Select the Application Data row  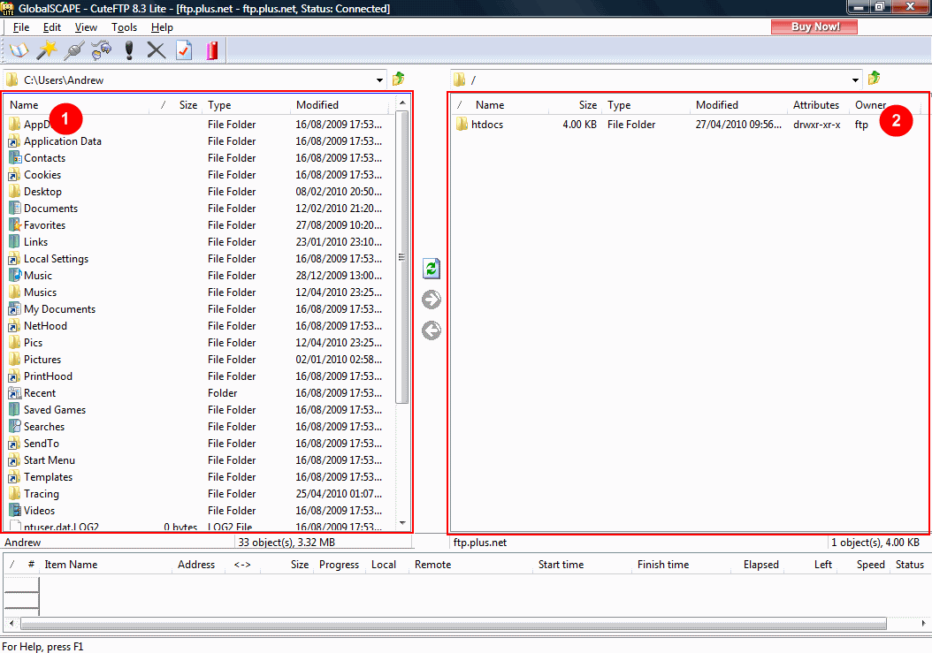coord(199,141)
